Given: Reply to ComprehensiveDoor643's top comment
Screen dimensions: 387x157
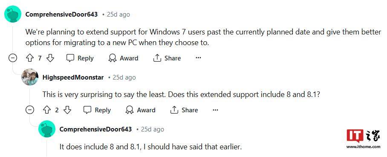Looking at the screenshot, I should tap(80, 58).
